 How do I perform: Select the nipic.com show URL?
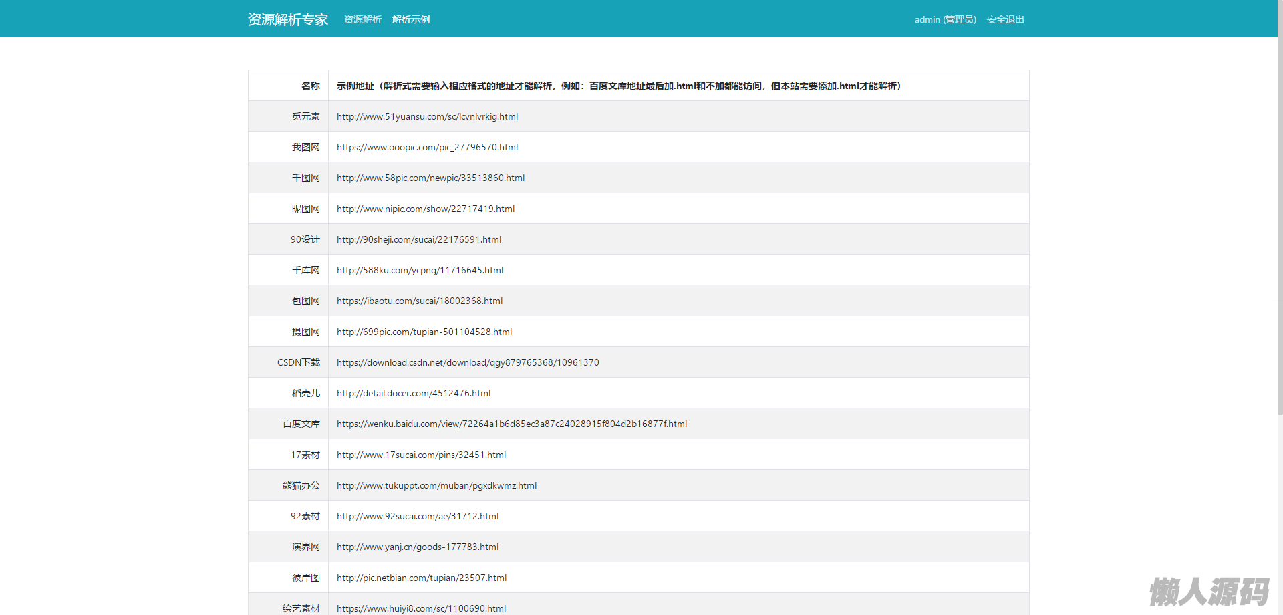click(x=426, y=209)
